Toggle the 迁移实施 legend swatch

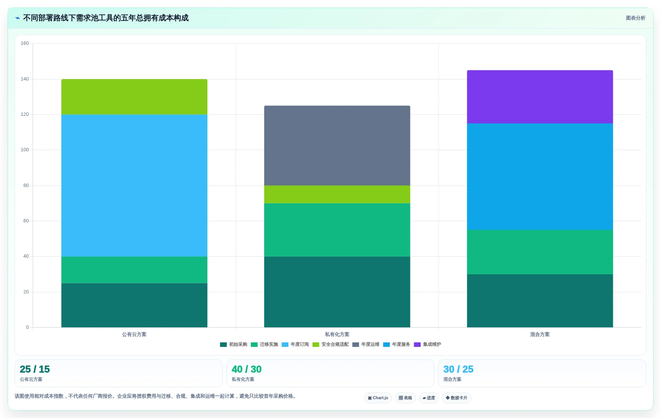[x=254, y=345]
